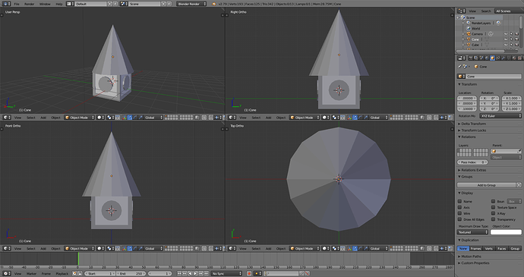The width and height of the screenshot is (524, 277).
Task: Open the Playback menu in timeline
Action: click(x=62, y=273)
